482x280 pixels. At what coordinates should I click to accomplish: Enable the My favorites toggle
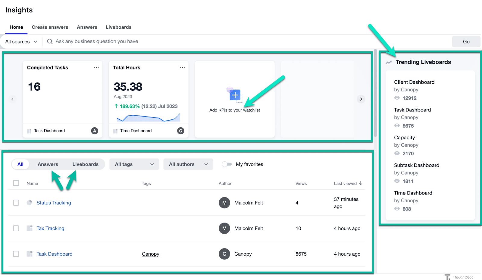(227, 164)
